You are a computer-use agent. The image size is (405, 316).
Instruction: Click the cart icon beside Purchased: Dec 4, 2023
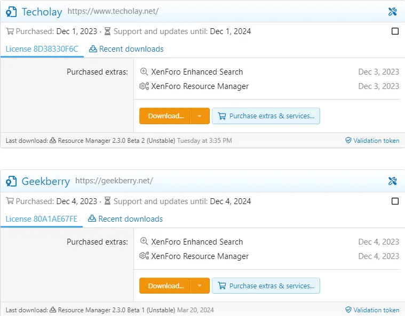coord(10,201)
